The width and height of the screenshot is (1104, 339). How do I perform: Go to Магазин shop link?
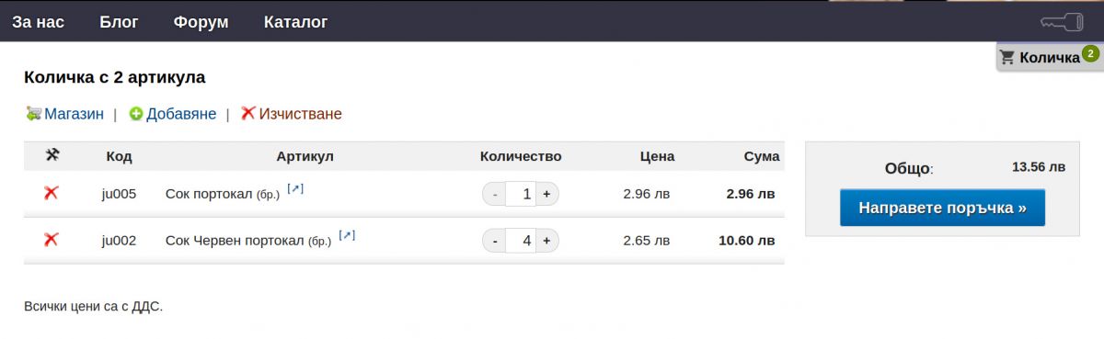(x=64, y=114)
